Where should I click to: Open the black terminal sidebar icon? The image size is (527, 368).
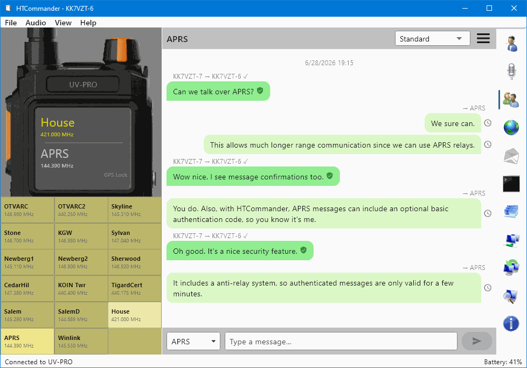[511, 184]
